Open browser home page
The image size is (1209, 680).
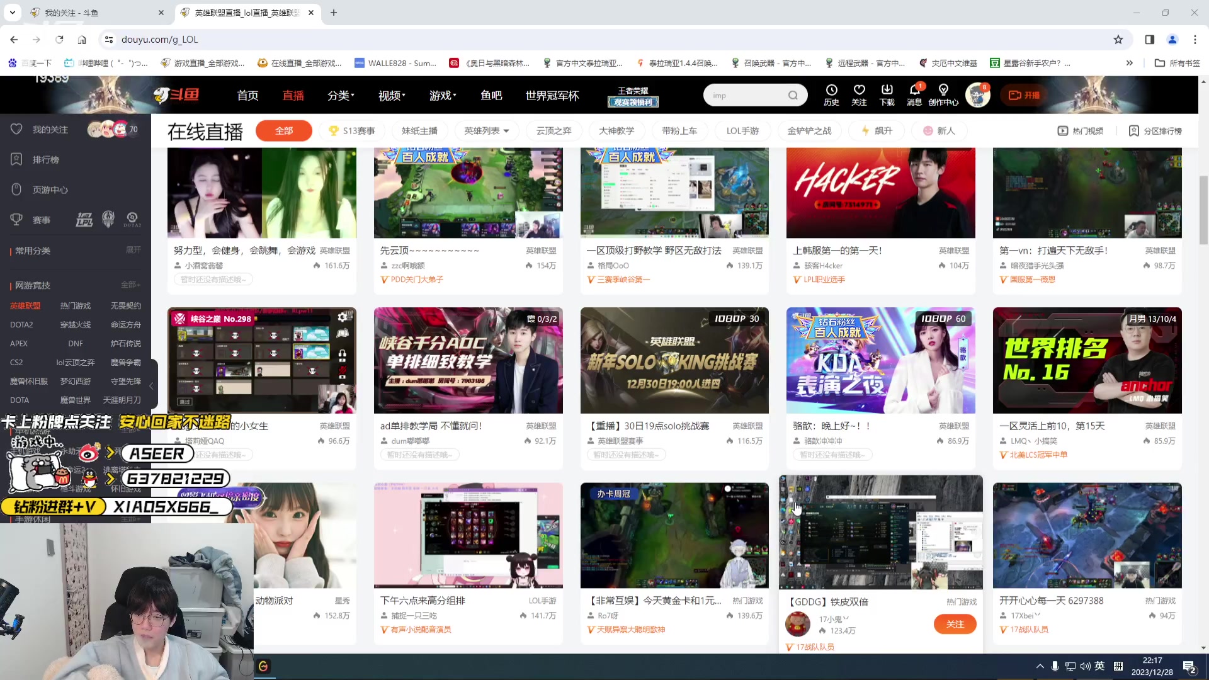(x=82, y=40)
